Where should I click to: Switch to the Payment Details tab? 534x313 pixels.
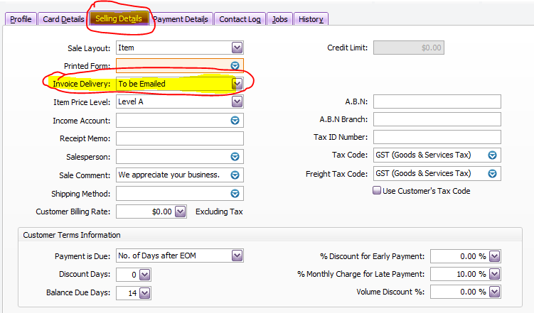tap(181, 19)
